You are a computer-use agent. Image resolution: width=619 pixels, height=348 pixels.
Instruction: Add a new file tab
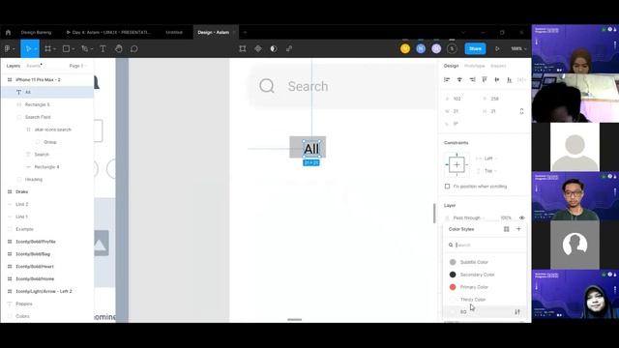(x=245, y=32)
